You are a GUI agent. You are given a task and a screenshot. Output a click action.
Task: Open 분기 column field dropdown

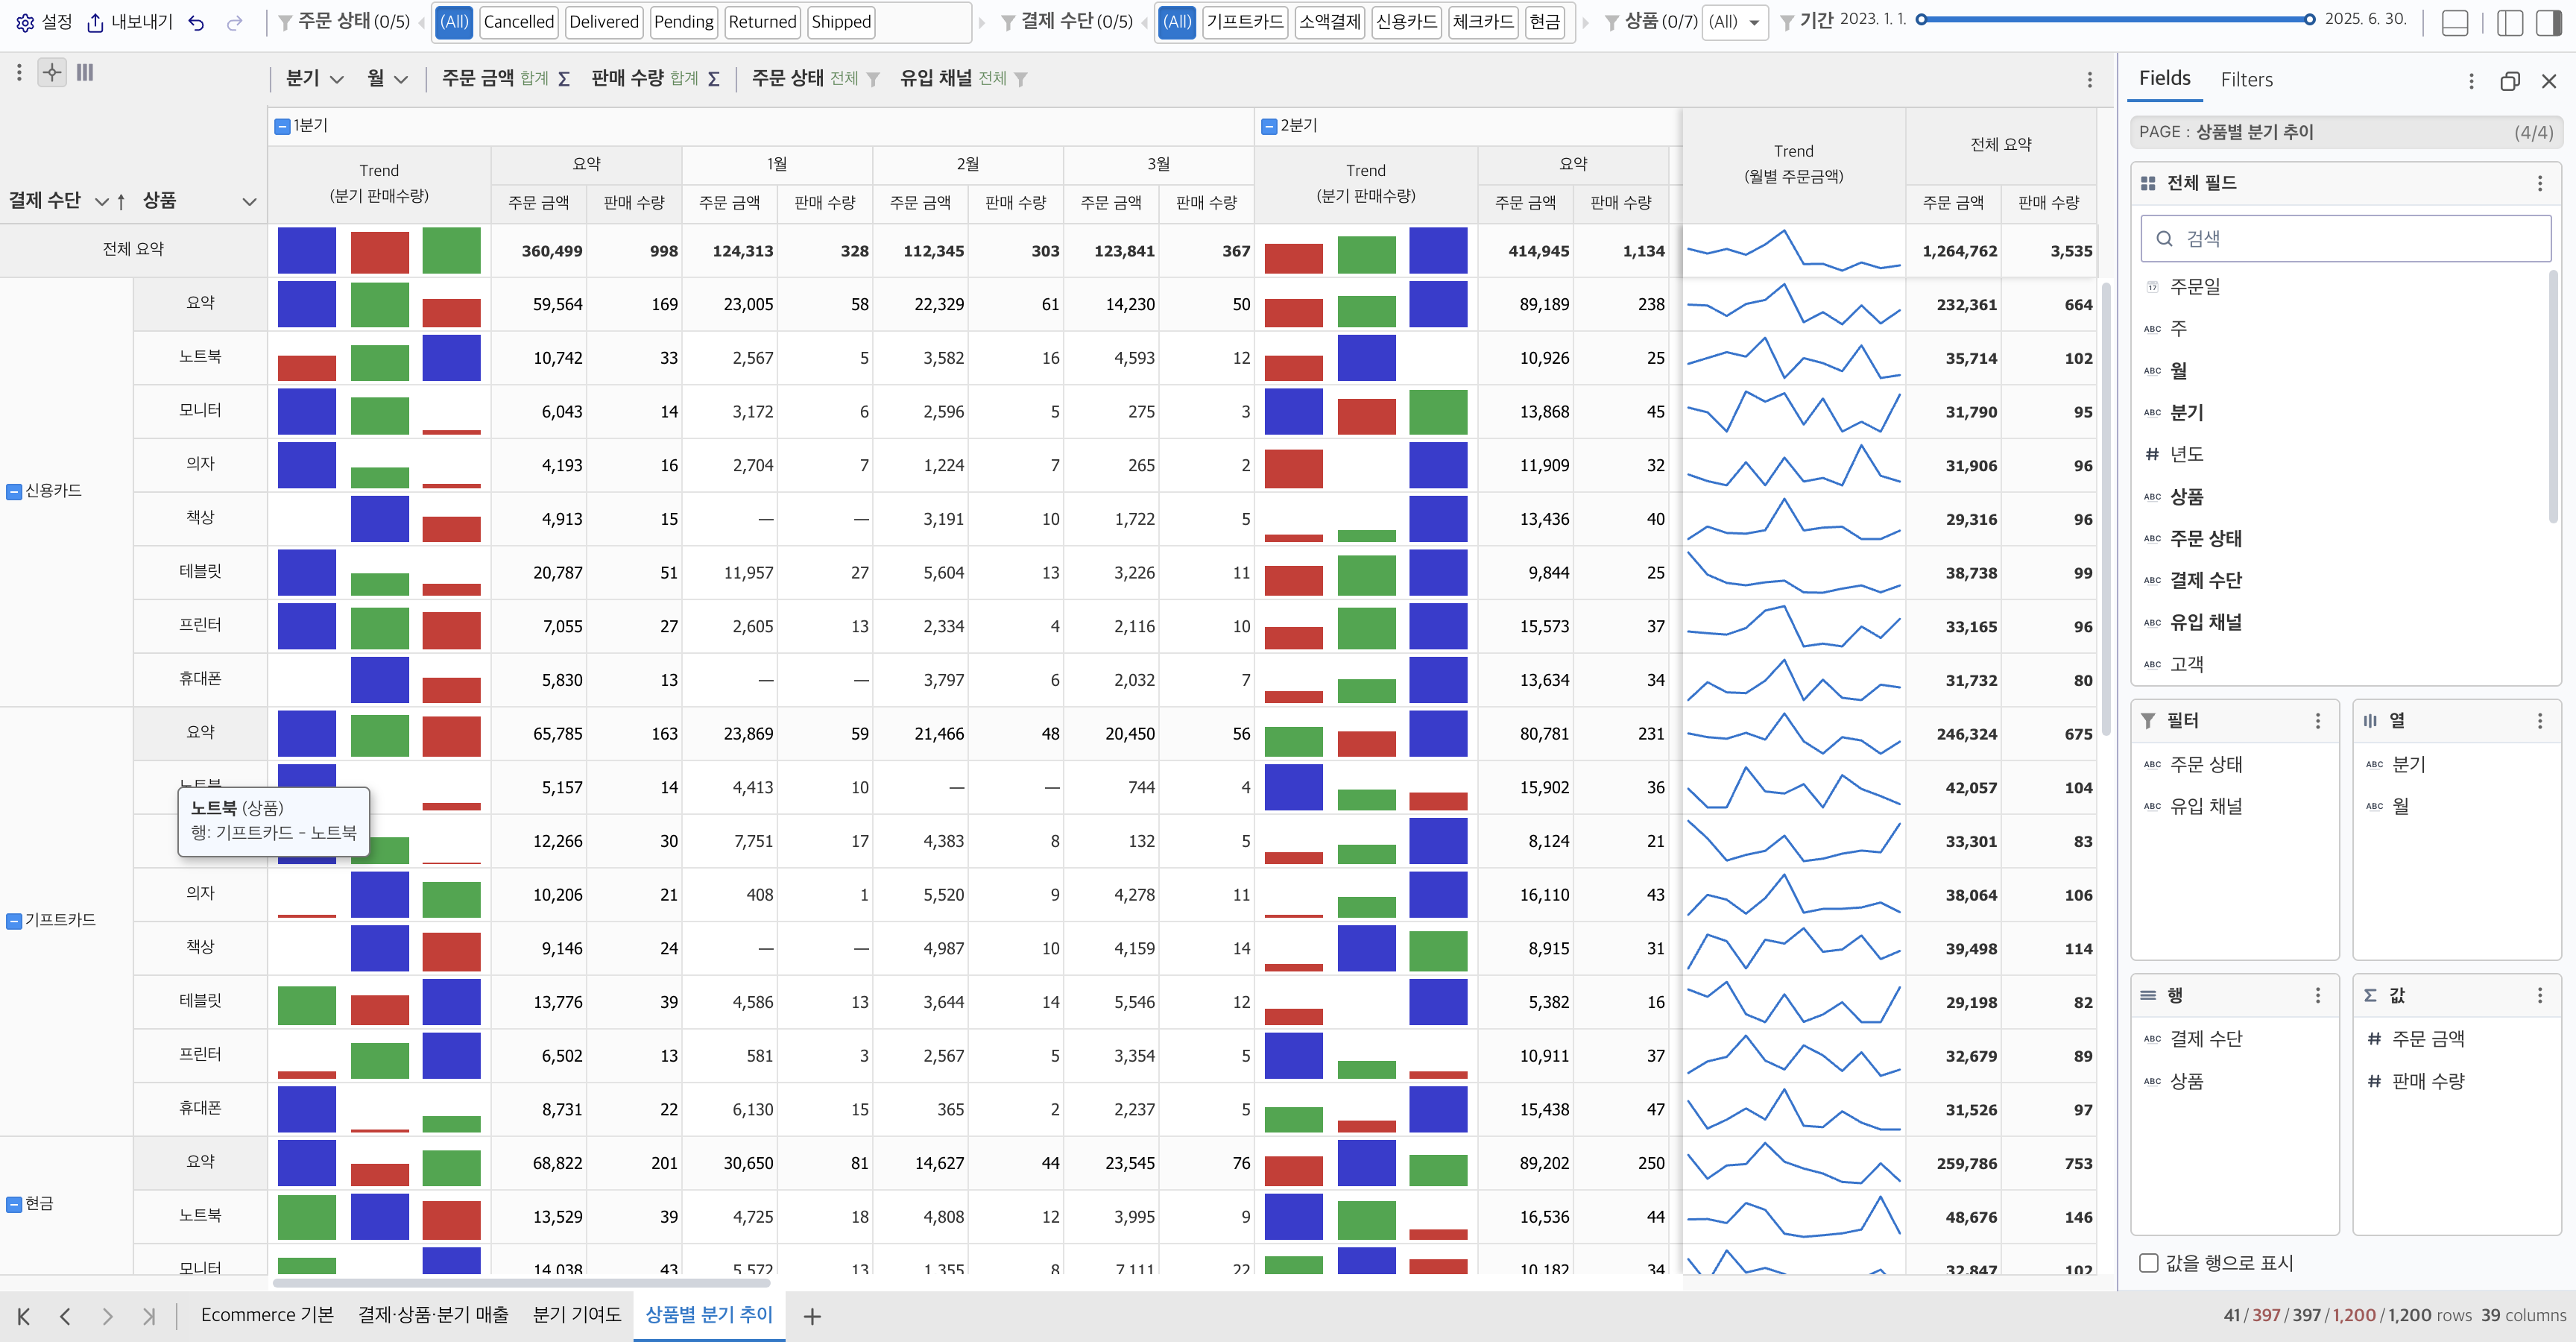(x=337, y=79)
